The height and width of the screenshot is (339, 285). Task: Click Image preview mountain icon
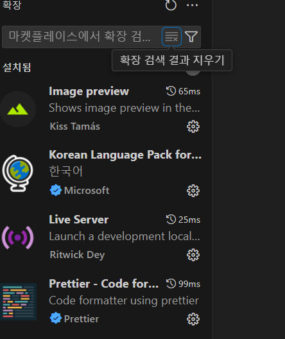click(x=18, y=109)
